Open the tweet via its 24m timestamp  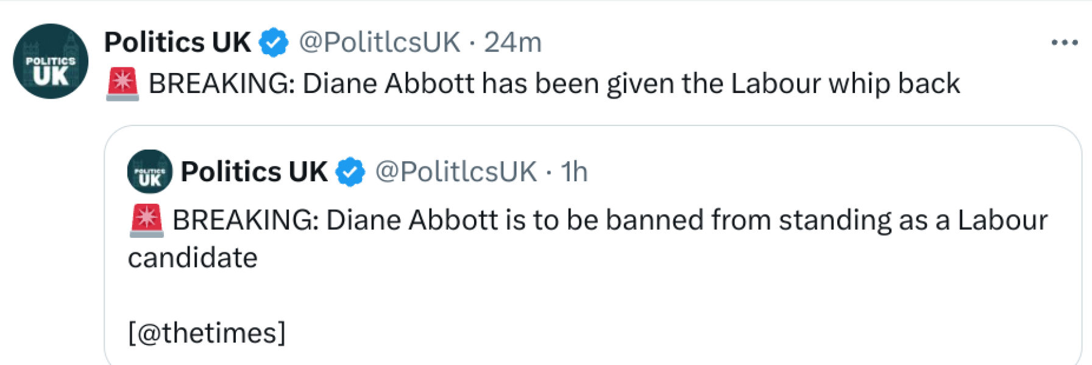click(x=512, y=43)
